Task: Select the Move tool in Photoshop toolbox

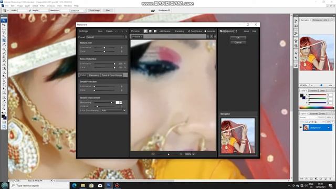Action: point(4,25)
